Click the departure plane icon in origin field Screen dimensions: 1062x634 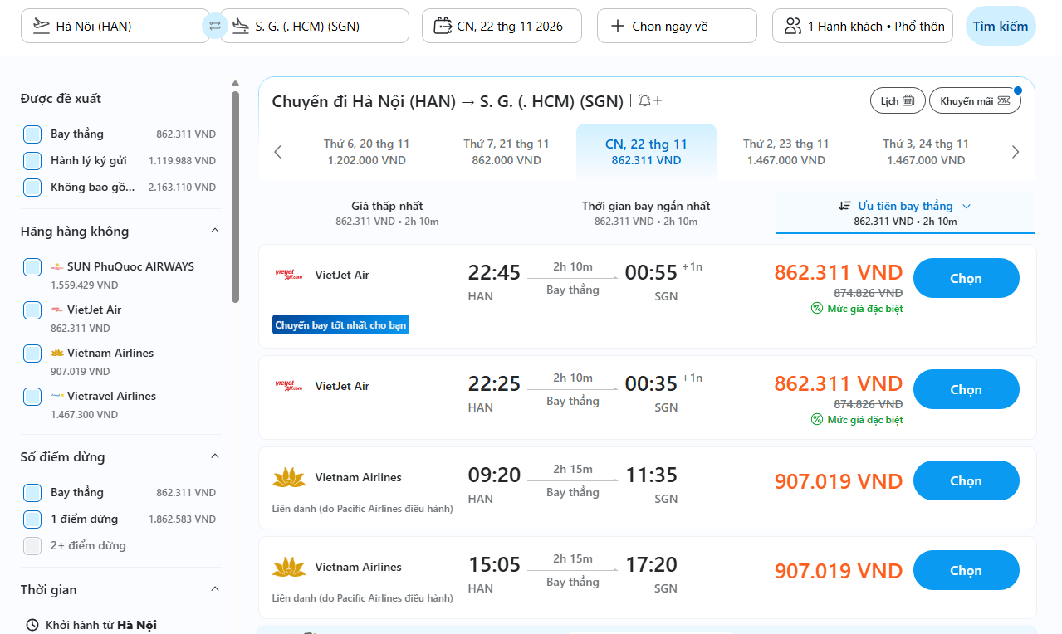point(41,26)
